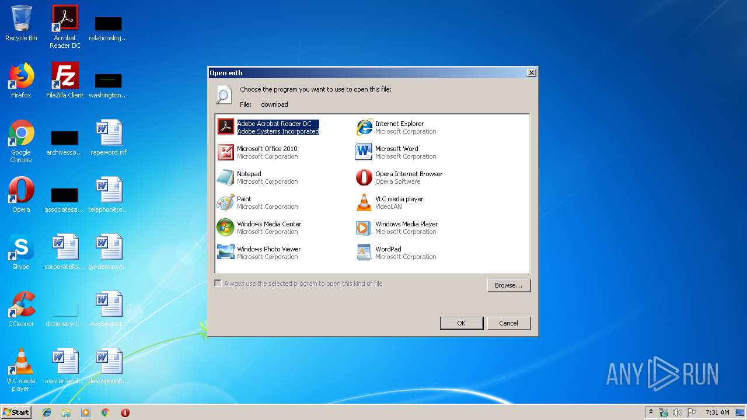Choose Internet Explorer icon in program list

(x=364, y=127)
